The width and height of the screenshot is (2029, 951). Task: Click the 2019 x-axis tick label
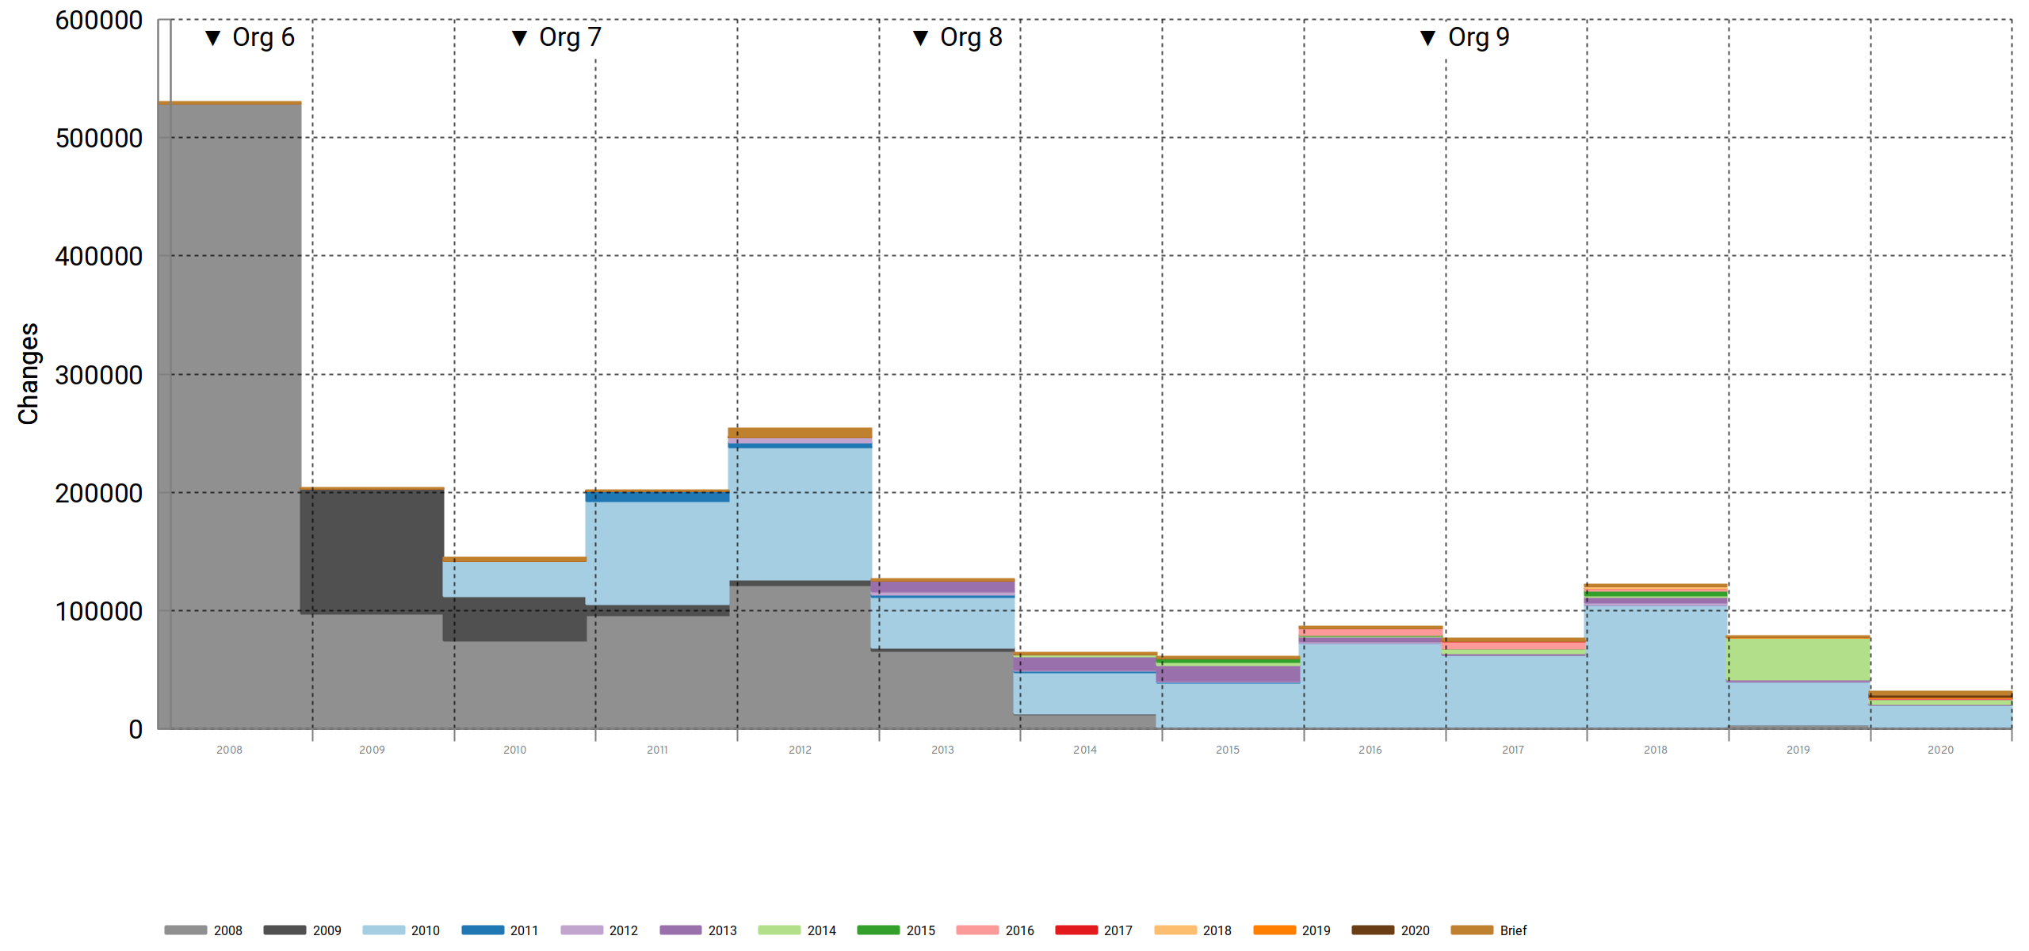click(x=1798, y=750)
